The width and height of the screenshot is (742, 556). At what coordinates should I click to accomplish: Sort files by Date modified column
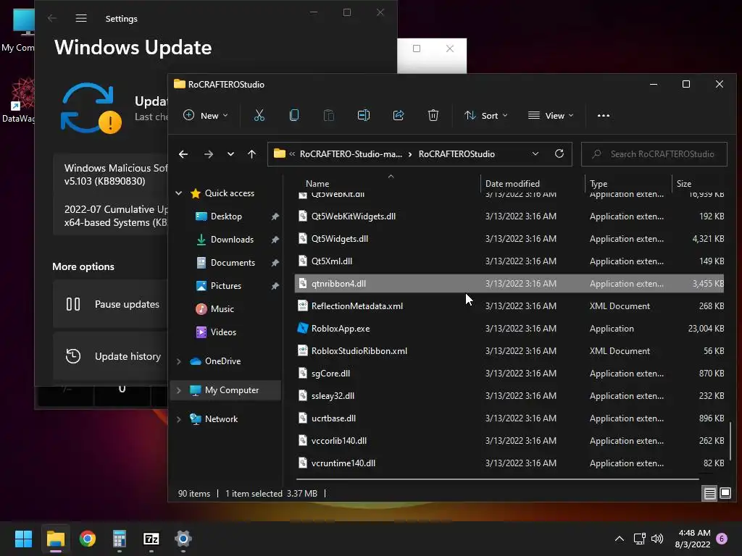coord(533,183)
